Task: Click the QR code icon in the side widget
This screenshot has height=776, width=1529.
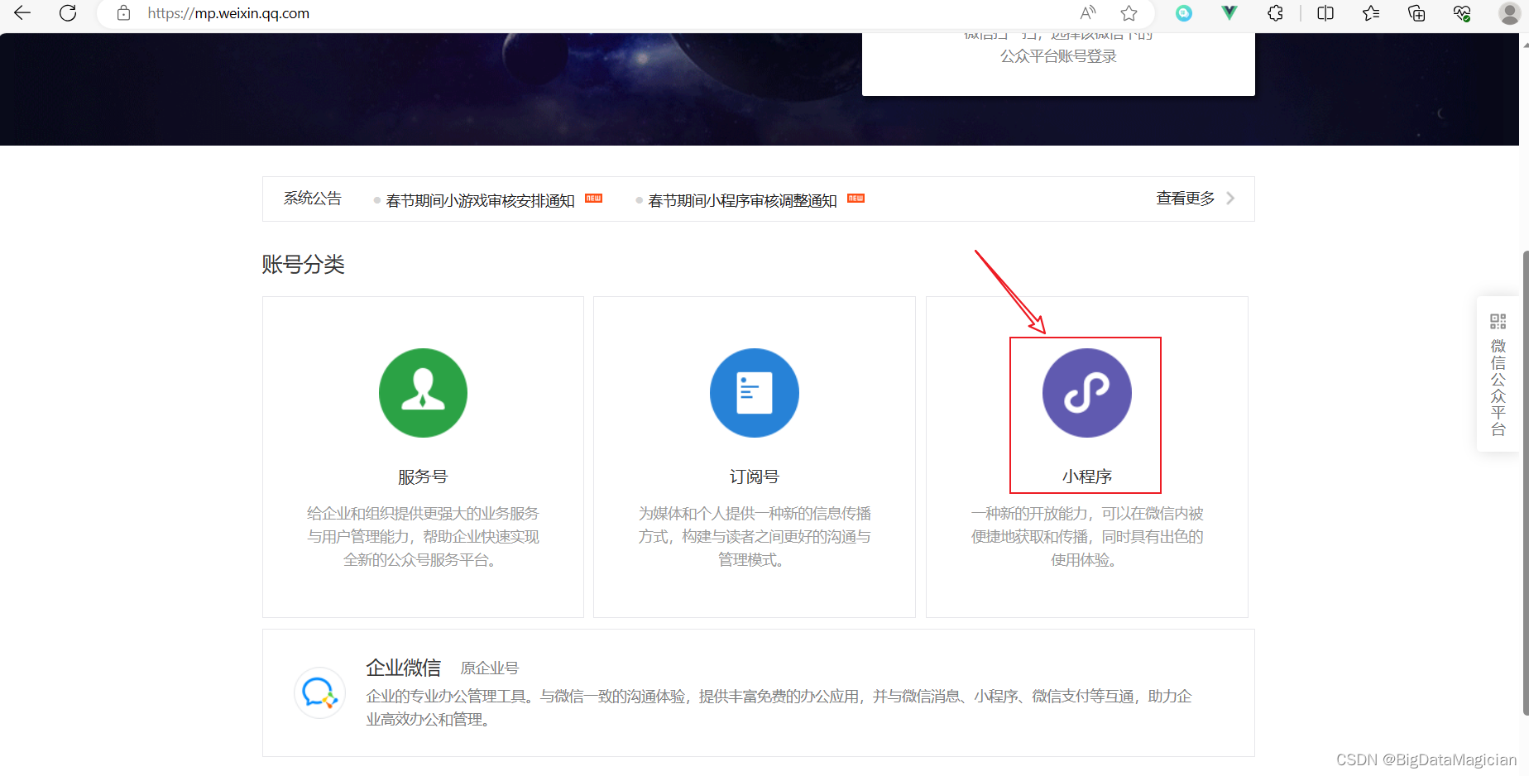Action: click(1498, 321)
